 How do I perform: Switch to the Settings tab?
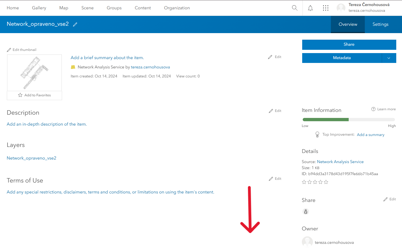(380, 24)
